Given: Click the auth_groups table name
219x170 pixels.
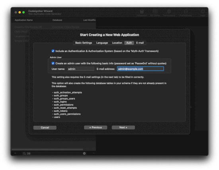Looking at the screenshot, I should (61, 96).
